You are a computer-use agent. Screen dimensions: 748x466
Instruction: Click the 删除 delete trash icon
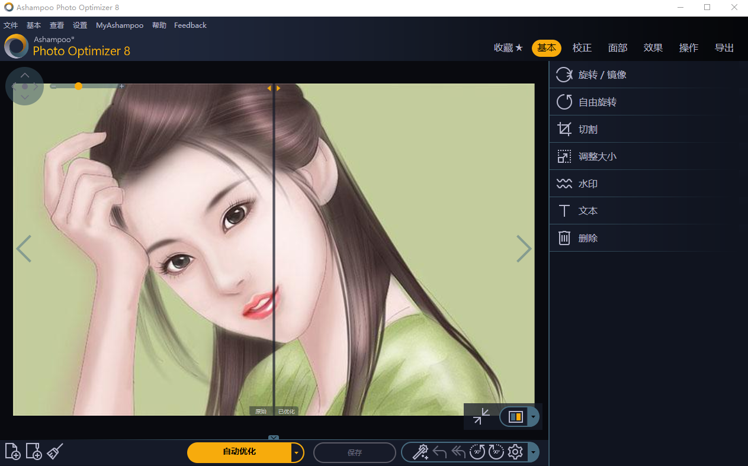(x=564, y=238)
